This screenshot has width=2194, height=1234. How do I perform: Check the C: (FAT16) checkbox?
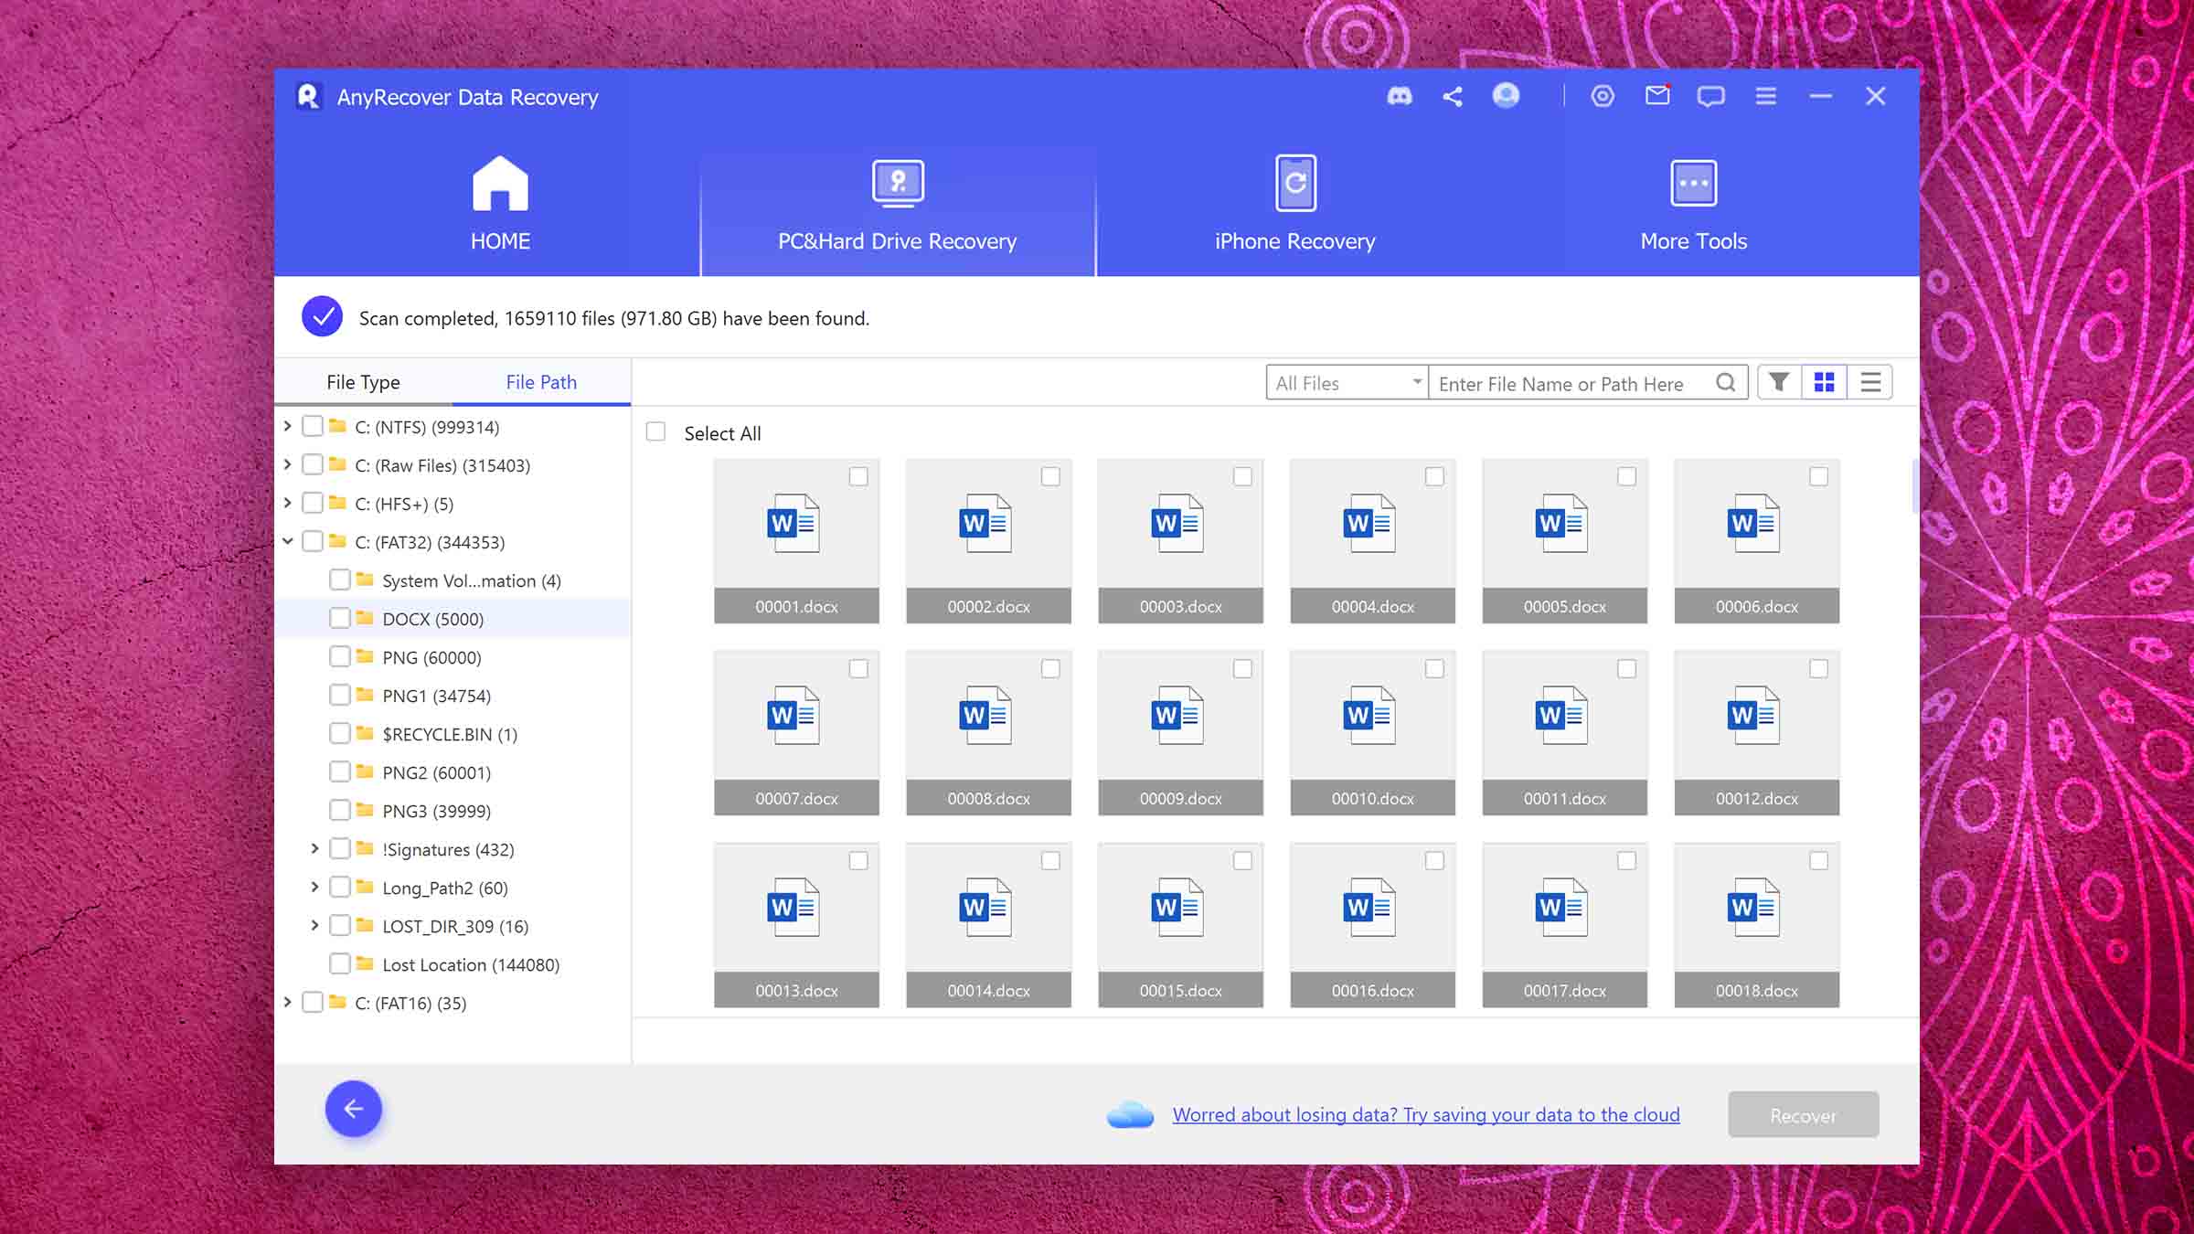[313, 1002]
